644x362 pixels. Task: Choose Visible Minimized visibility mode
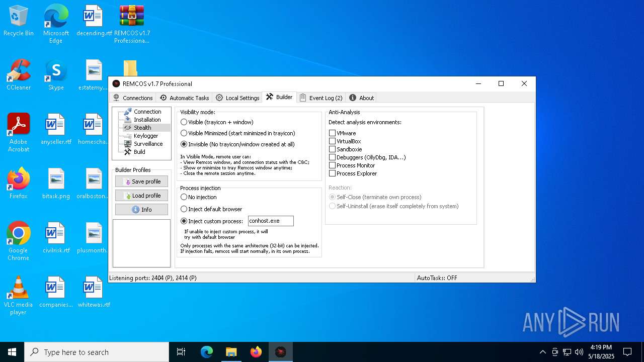click(x=237, y=133)
